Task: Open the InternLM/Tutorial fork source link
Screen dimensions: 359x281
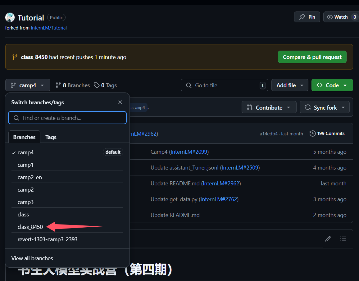Action: (48, 28)
